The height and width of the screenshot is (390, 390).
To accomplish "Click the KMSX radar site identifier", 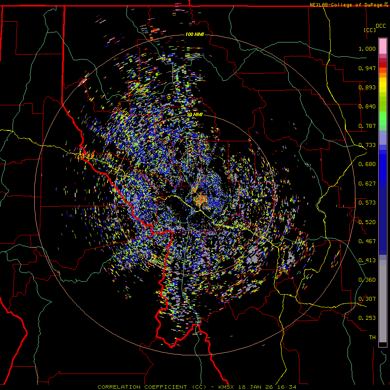I will (227, 387).
